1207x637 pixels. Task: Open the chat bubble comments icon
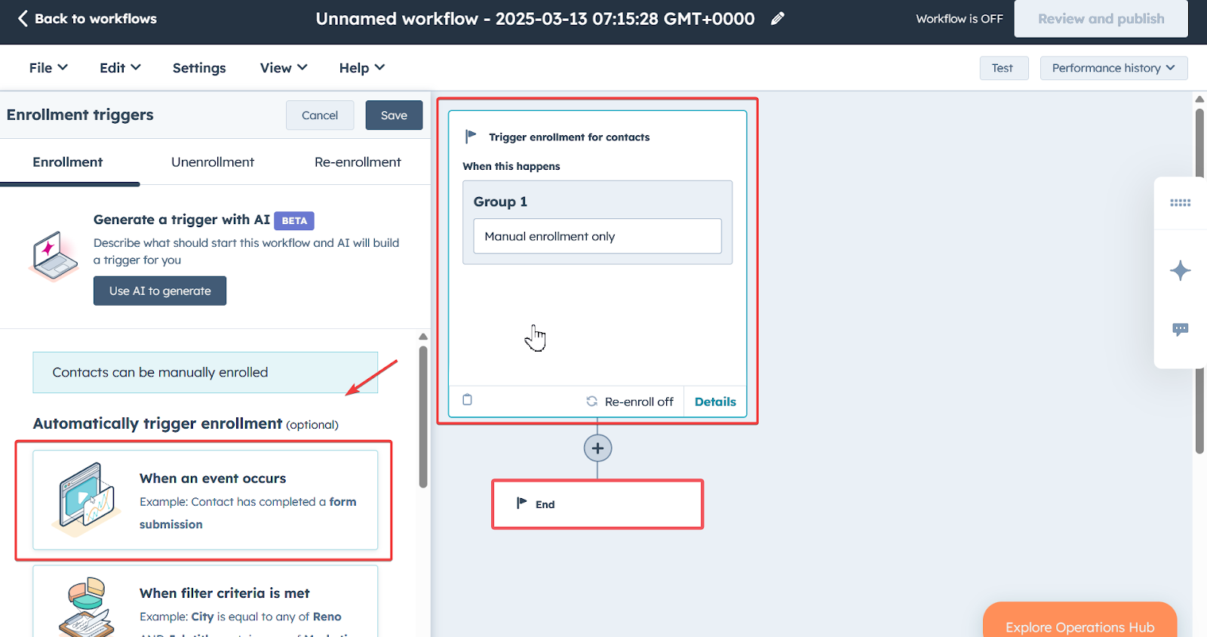1180,329
